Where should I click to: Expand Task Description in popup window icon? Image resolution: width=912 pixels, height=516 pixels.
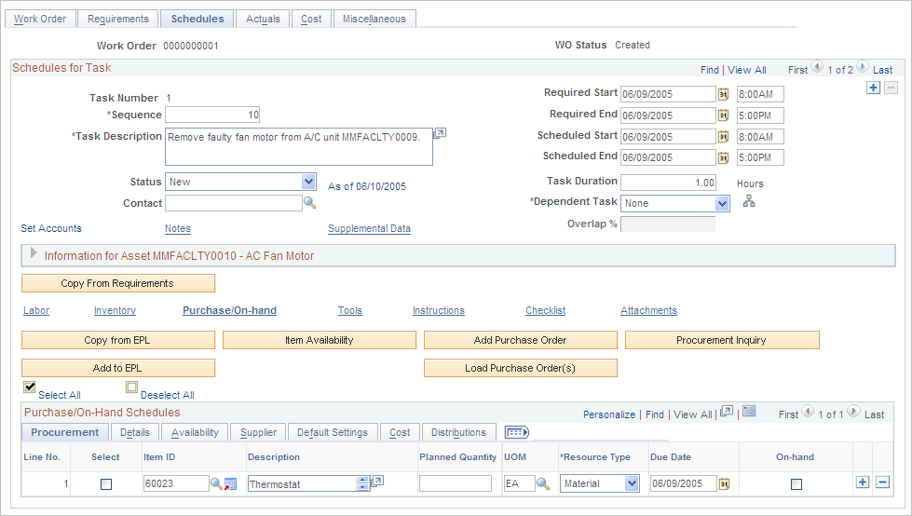440,134
